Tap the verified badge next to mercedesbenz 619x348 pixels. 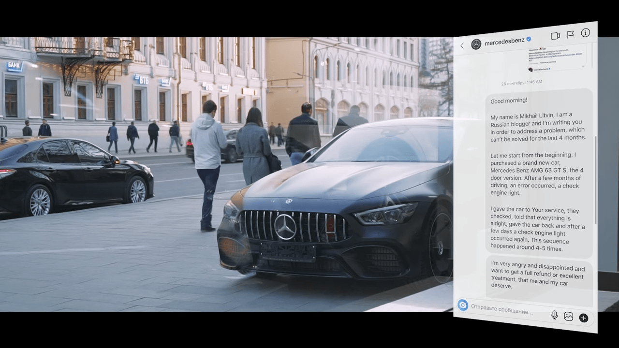(529, 40)
